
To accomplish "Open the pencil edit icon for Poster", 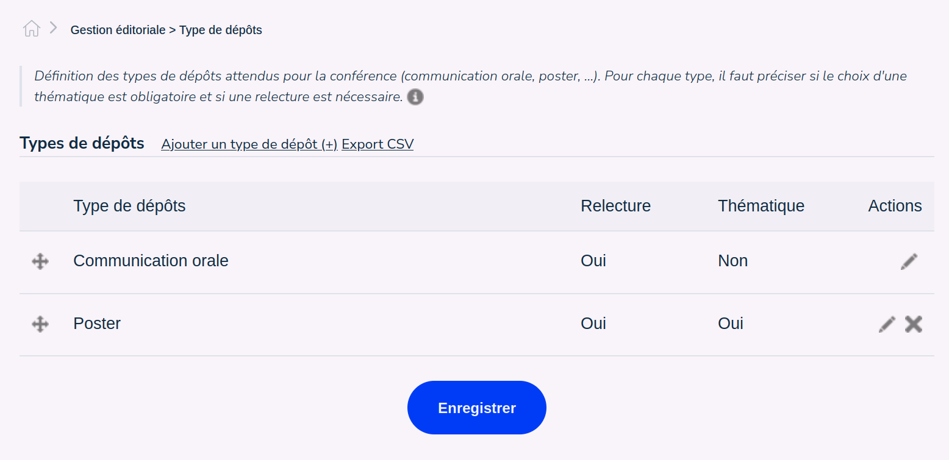I will [887, 324].
